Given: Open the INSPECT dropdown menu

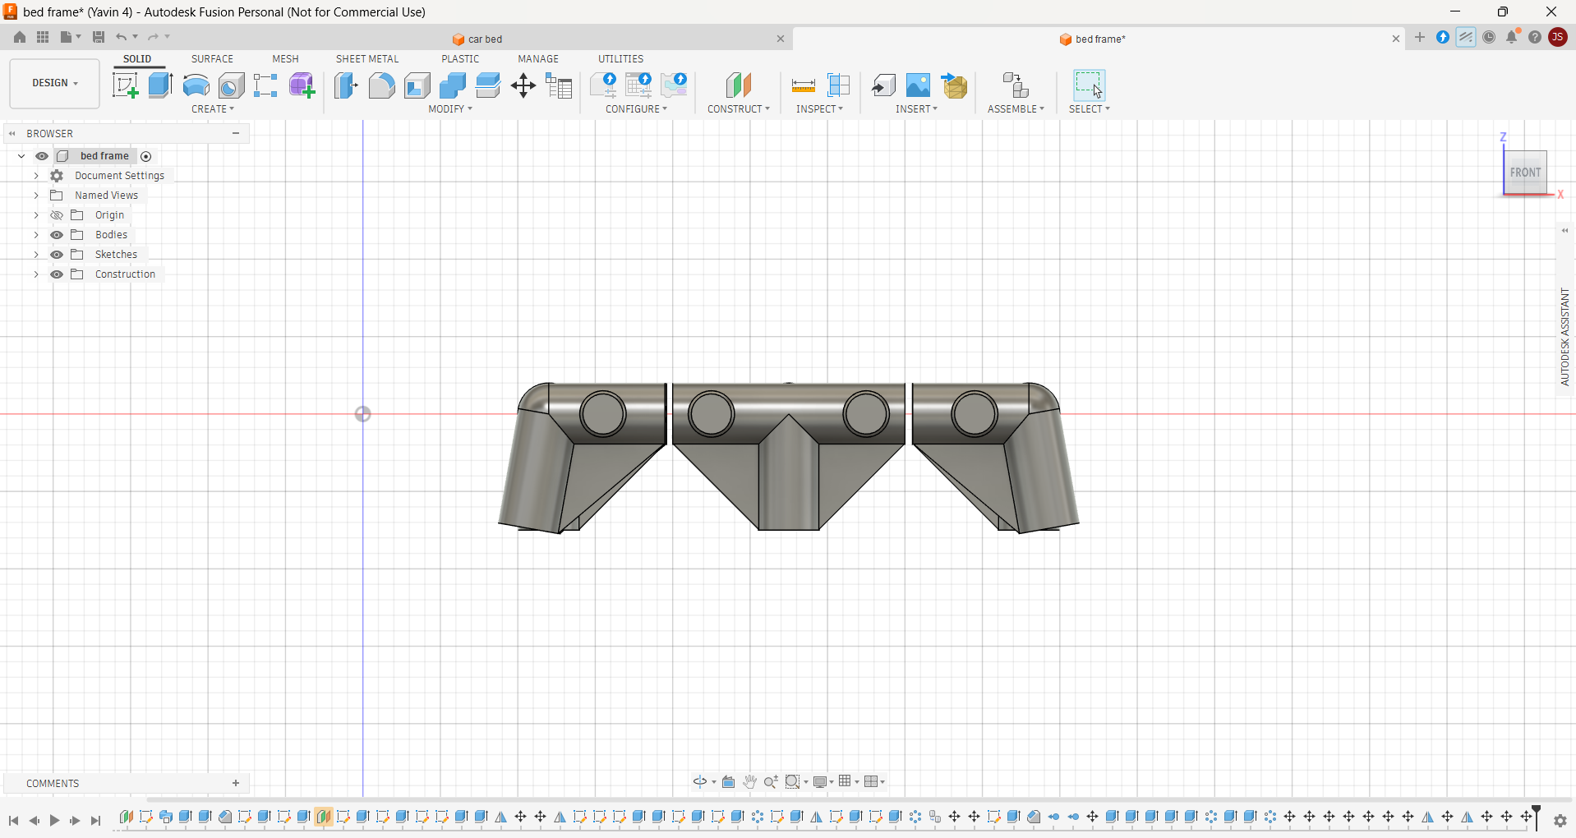Looking at the screenshot, I should 819,108.
